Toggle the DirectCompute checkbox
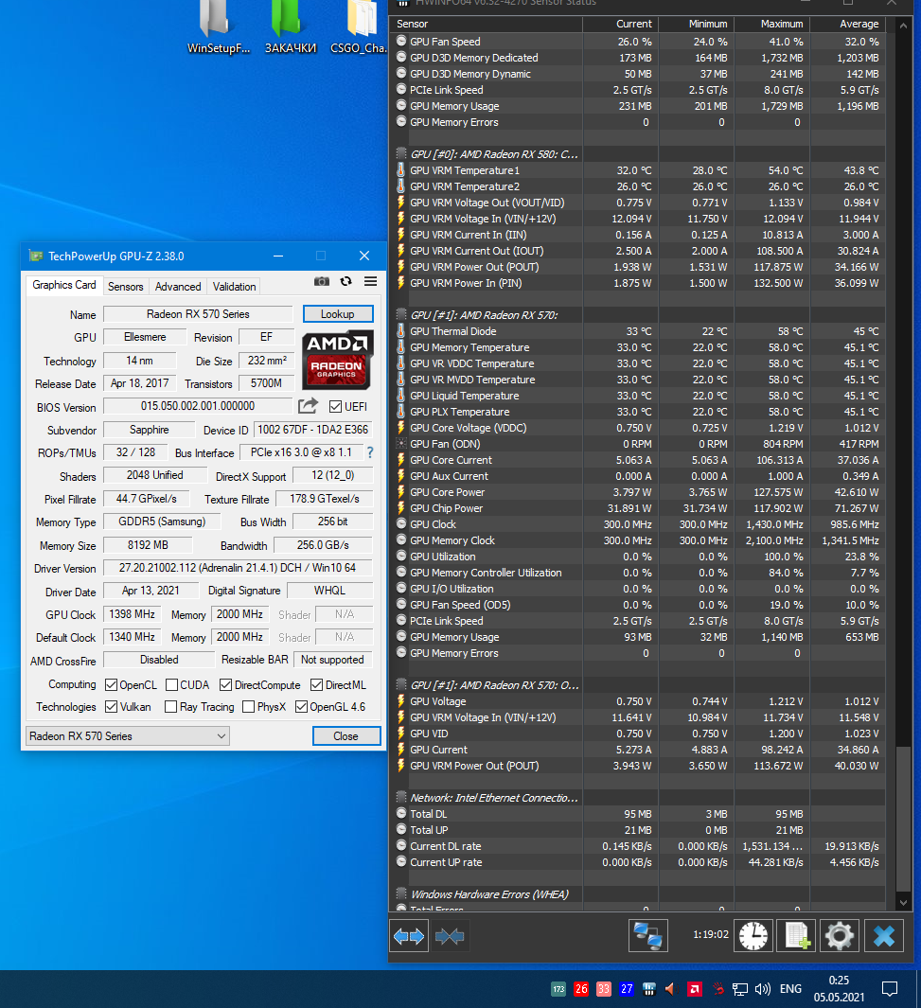Screen dimensions: 921x1008 pyautogui.click(x=225, y=685)
